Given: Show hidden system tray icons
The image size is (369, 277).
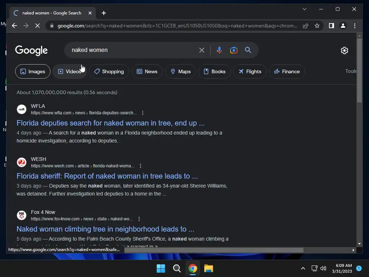Looking at the screenshot, I should [303, 268].
